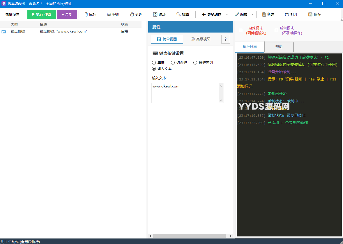Switch to the 帮助 tab
The height and width of the screenshot is (244, 343).
279,47
